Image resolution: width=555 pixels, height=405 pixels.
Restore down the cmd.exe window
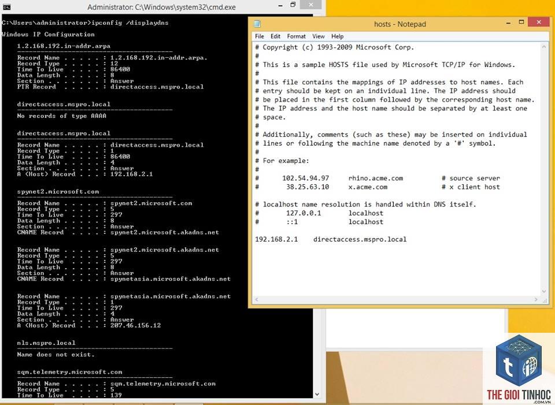(x=293, y=5)
